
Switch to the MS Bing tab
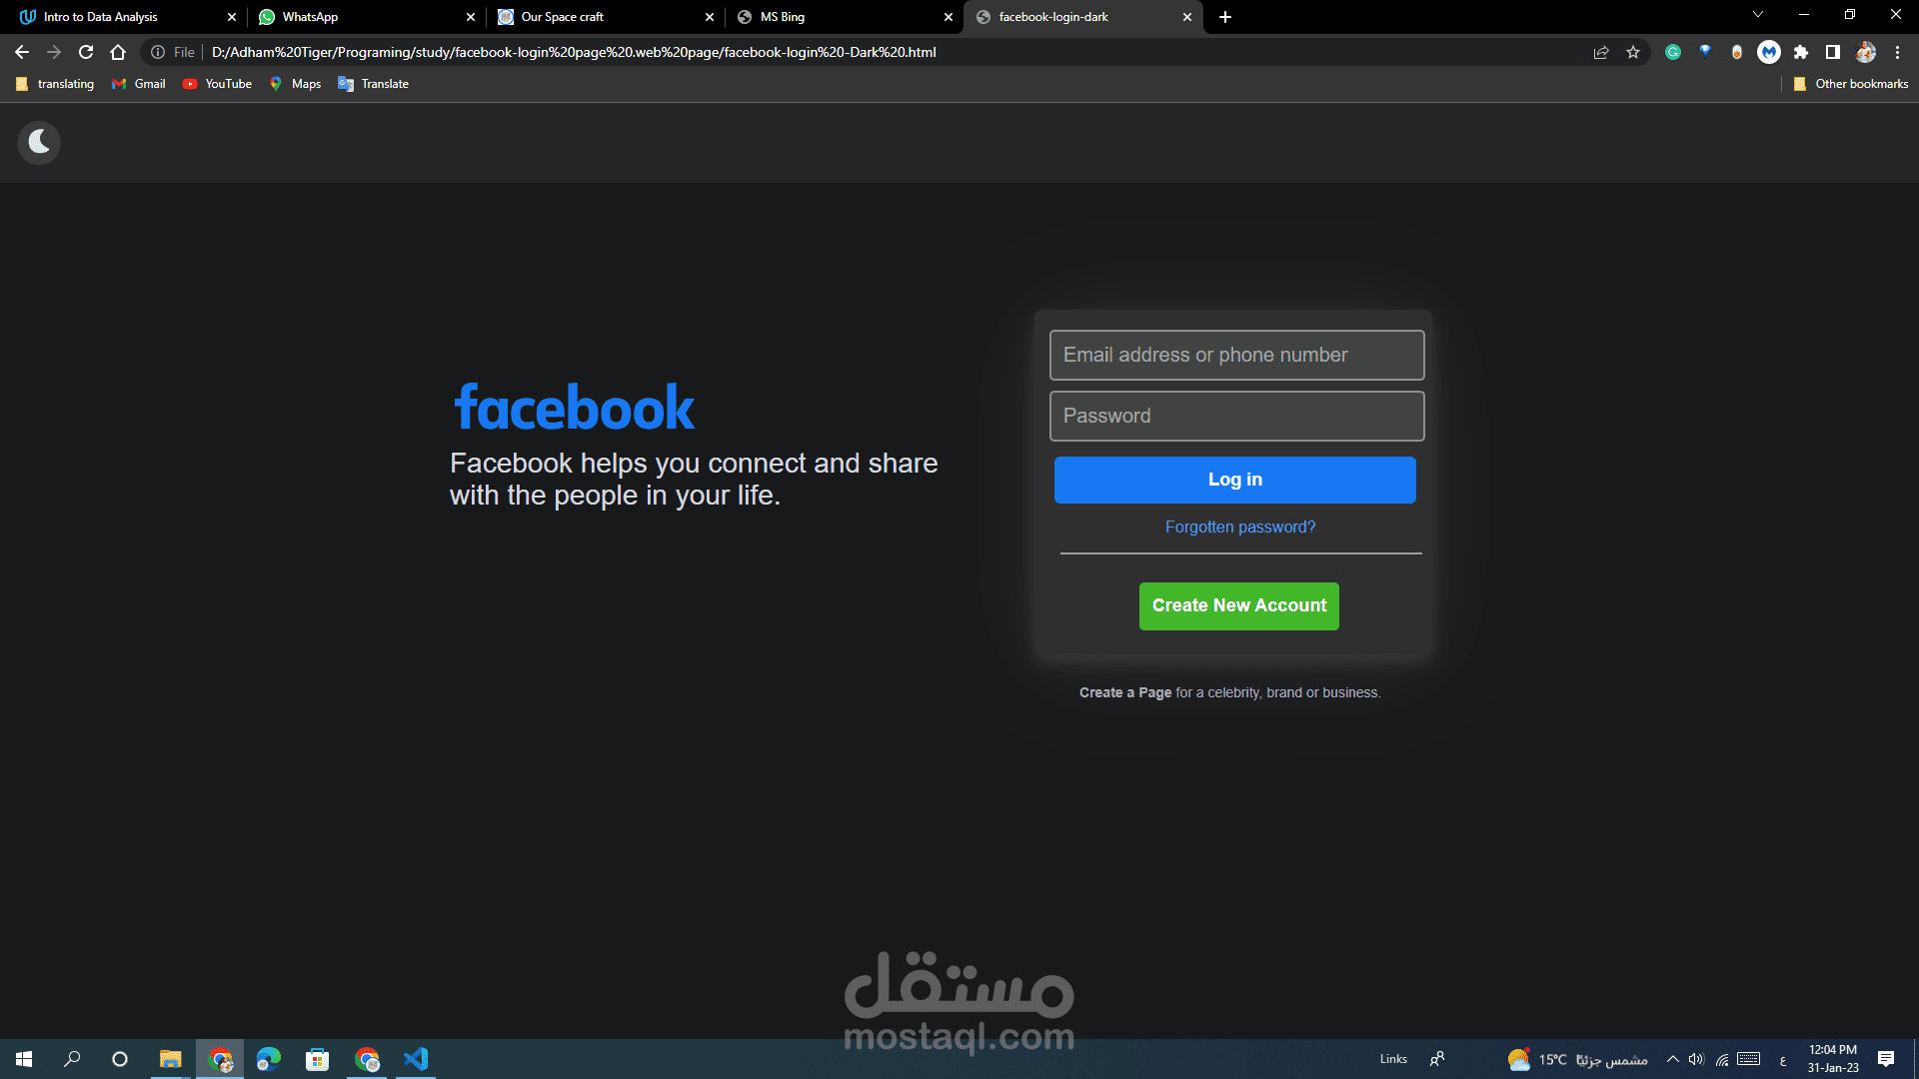843,17
